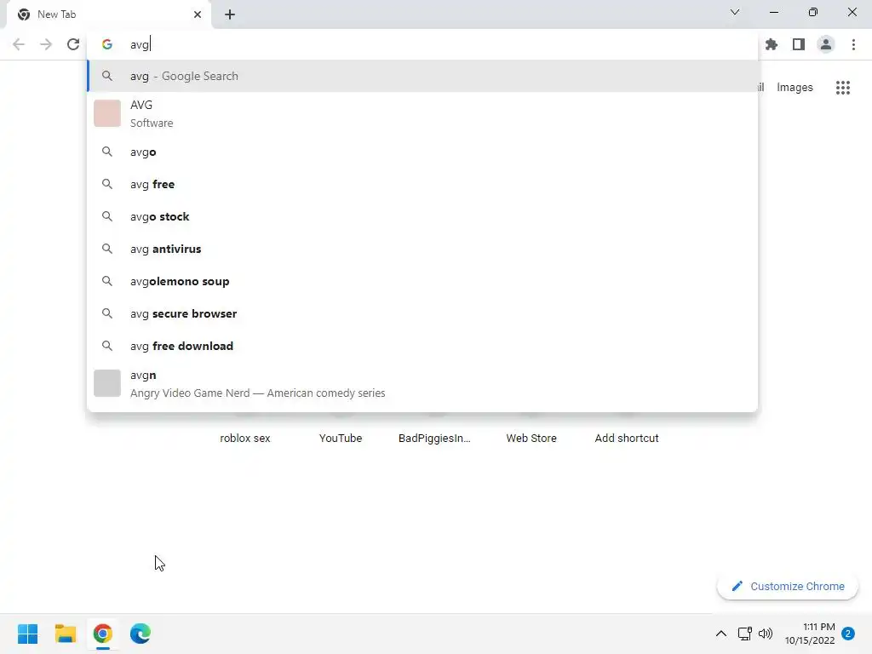
Task: Click the volume speaker tray icon
Action: tap(766, 634)
